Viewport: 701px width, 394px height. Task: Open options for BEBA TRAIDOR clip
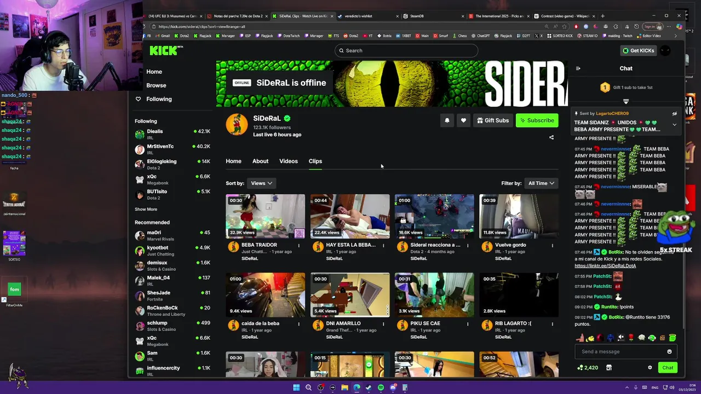click(299, 246)
